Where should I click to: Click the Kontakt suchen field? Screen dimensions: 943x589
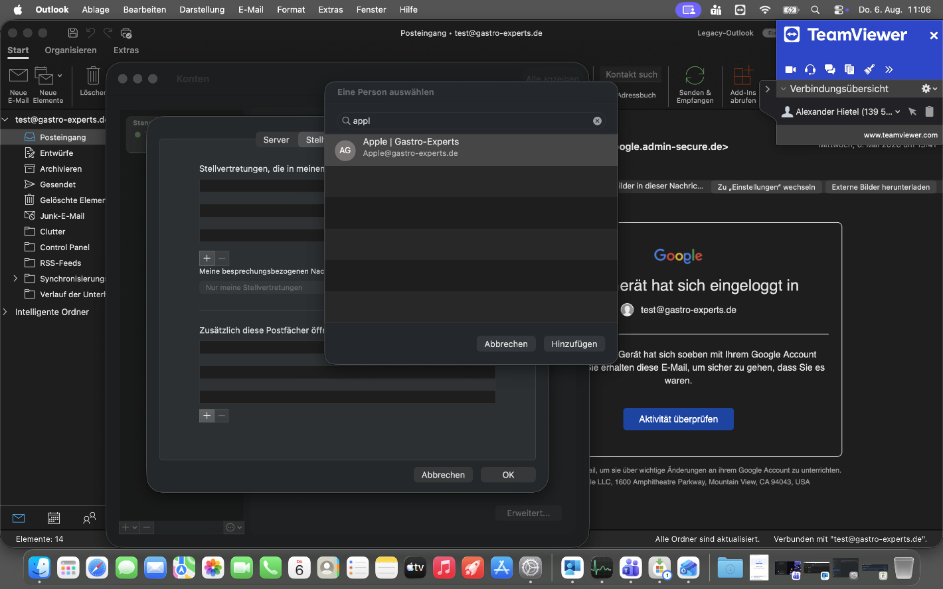pyautogui.click(x=632, y=74)
